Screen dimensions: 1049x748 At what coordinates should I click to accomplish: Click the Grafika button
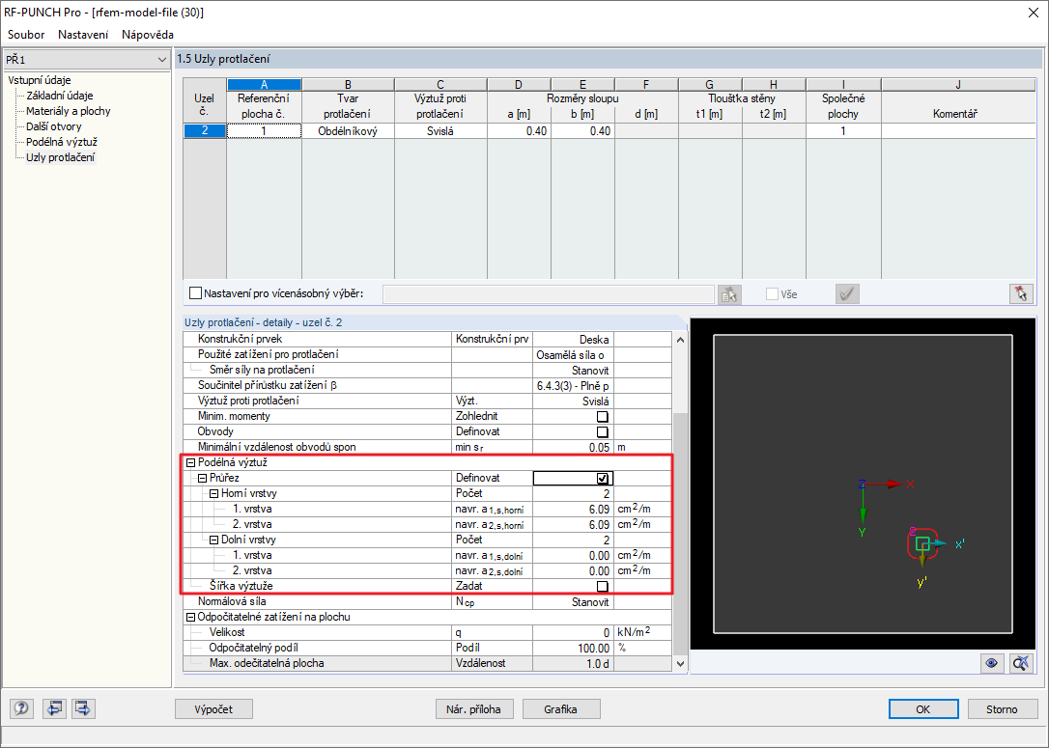tap(560, 709)
